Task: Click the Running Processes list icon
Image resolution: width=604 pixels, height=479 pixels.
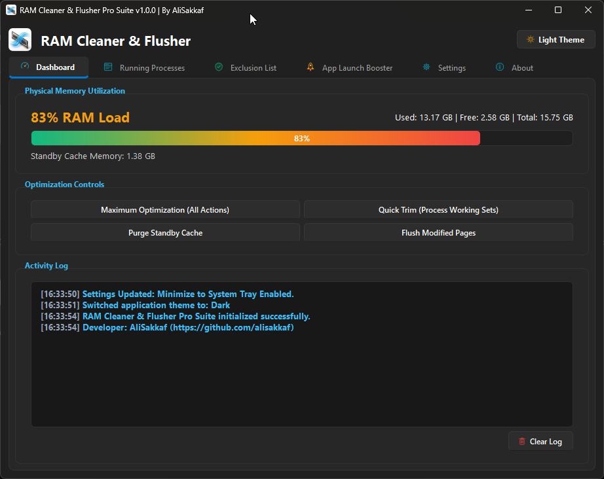Action: pos(108,67)
